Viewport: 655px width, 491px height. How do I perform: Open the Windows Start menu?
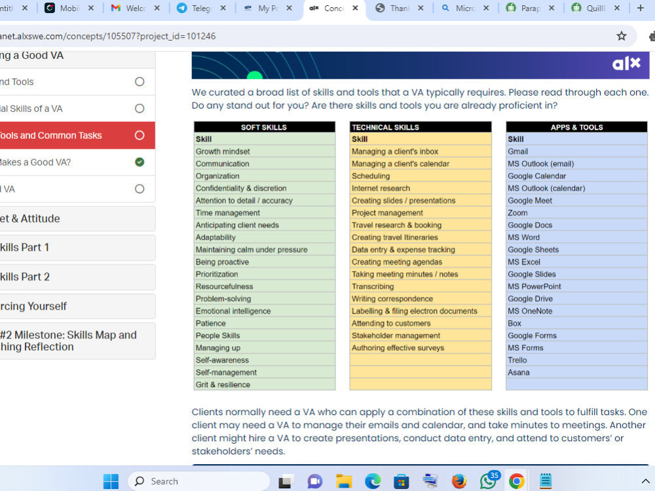coord(111,481)
